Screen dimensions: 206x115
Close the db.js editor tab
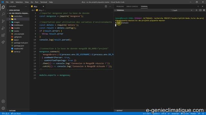tap(43, 6)
